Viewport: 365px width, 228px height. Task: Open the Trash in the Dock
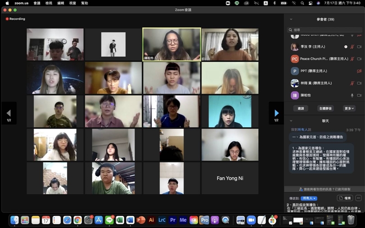pos(351,220)
